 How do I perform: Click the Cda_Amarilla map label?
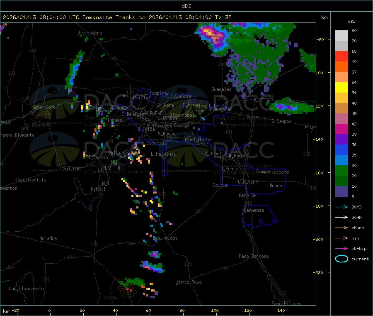(31, 180)
